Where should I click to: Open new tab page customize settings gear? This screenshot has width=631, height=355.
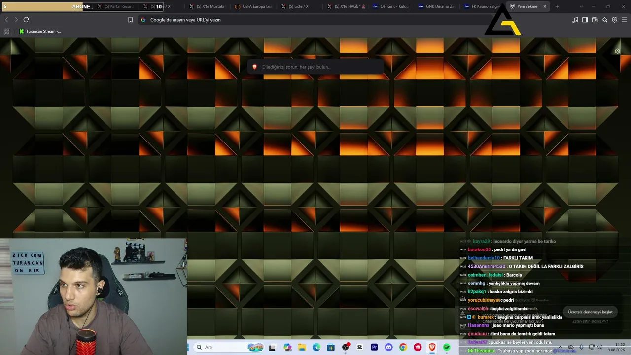617,51
